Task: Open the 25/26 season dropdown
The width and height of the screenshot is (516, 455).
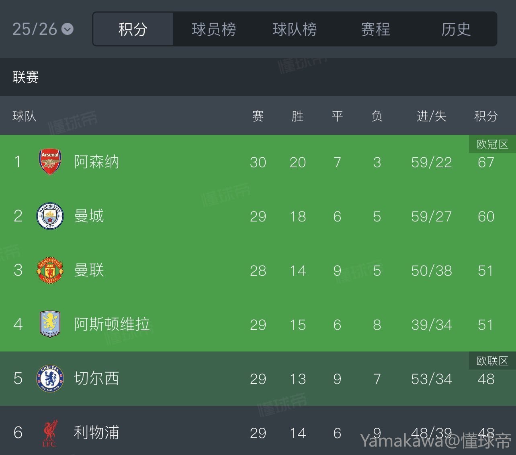Action: (x=43, y=29)
